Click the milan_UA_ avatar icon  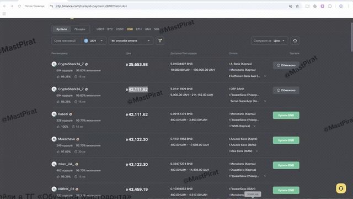pos(54,164)
